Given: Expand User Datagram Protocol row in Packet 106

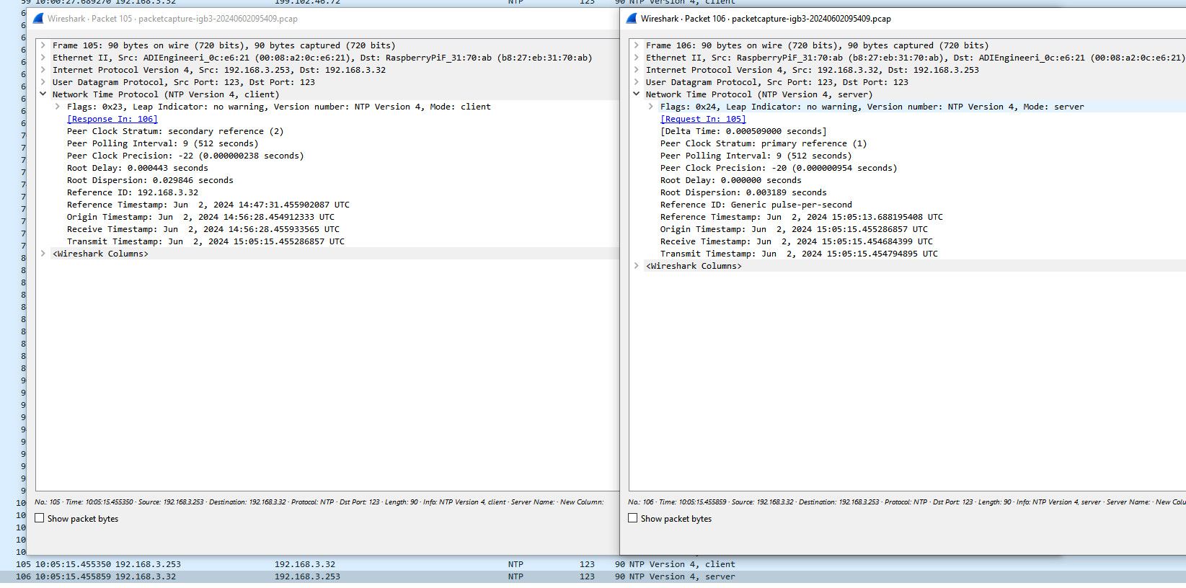Looking at the screenshot, I should click(637, 82).
